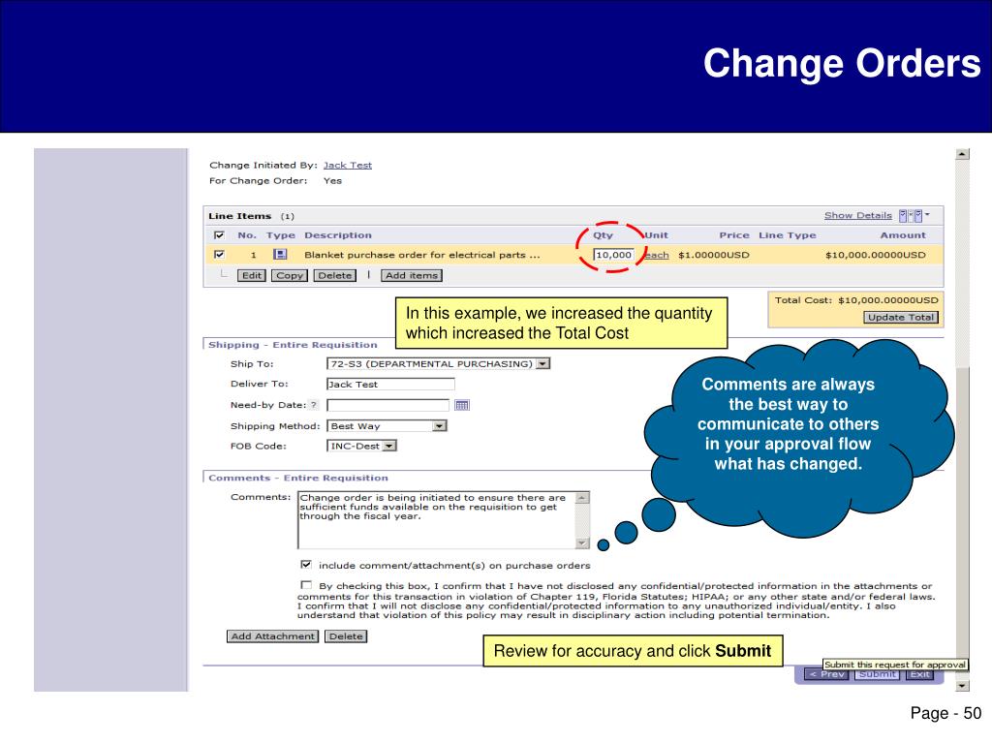Open the table options icon next to Show Details
The height and width of the screenshot is (744, 992).
[x=913, y=216]
